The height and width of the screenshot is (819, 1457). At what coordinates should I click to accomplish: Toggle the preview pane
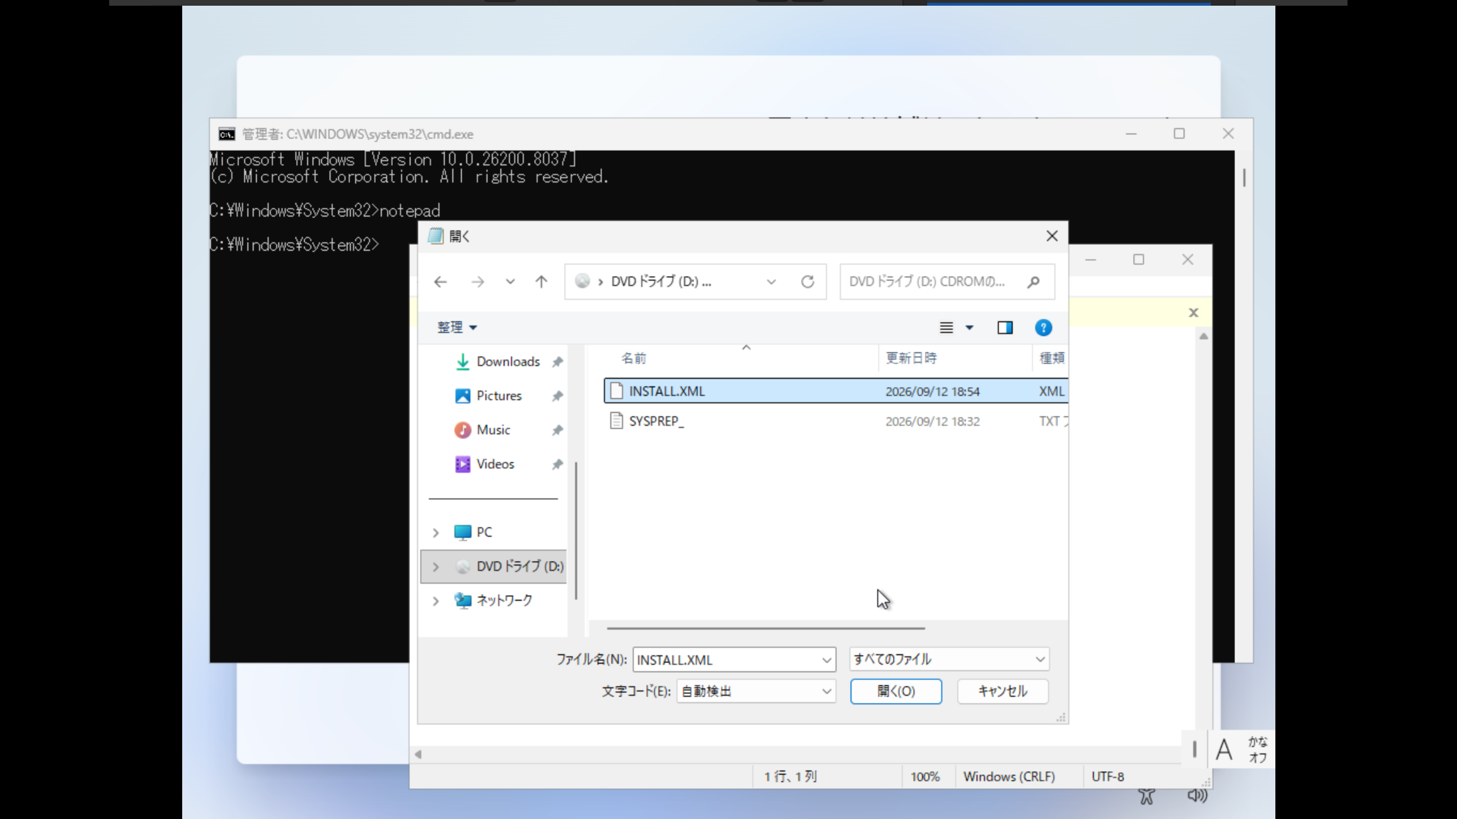[1005, 327]
